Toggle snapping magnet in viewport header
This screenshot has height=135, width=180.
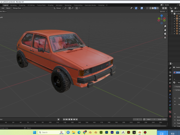point(70,8)
